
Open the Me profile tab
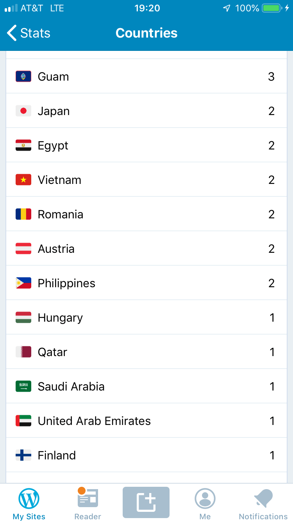(205, 504)
